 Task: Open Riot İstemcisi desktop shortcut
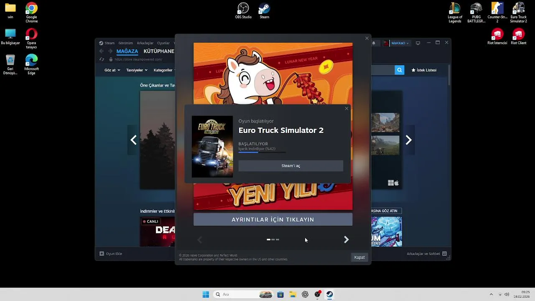(497, 37)
